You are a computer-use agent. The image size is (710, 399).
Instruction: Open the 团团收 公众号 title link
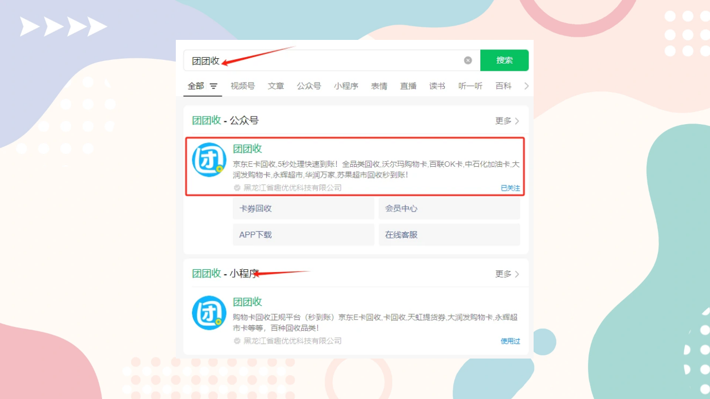click(247, 149)
